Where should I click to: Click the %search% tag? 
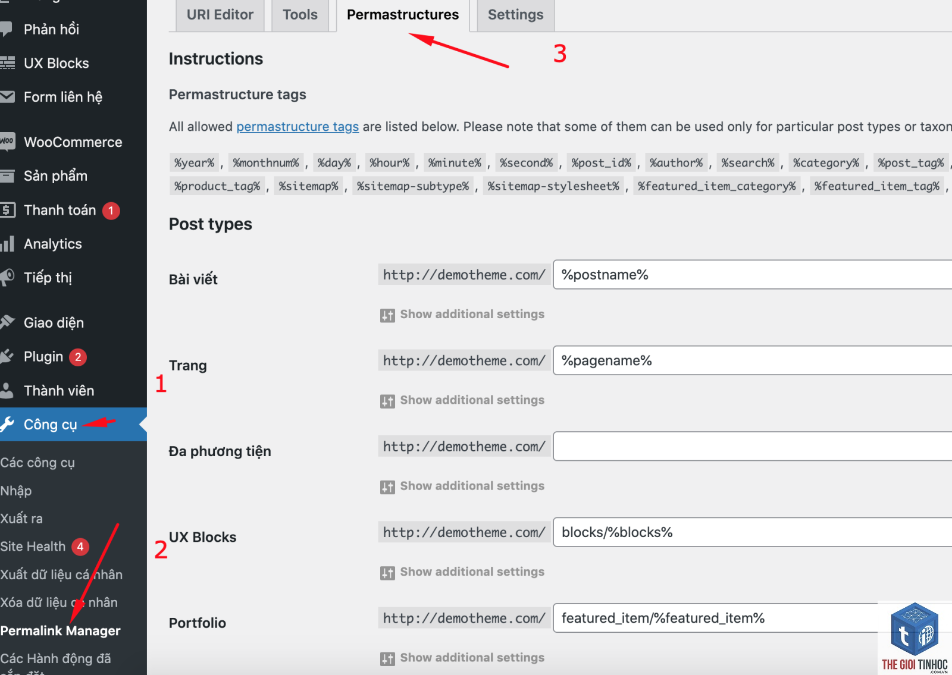pos(748,162)
